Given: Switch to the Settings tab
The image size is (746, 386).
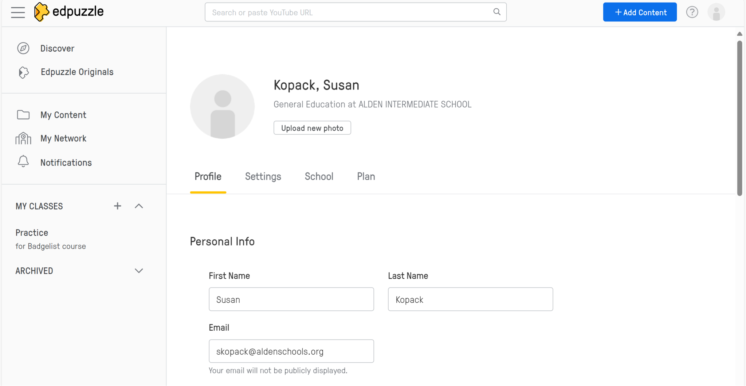Looking at the screenshot, I should click(x=263, y=177).
